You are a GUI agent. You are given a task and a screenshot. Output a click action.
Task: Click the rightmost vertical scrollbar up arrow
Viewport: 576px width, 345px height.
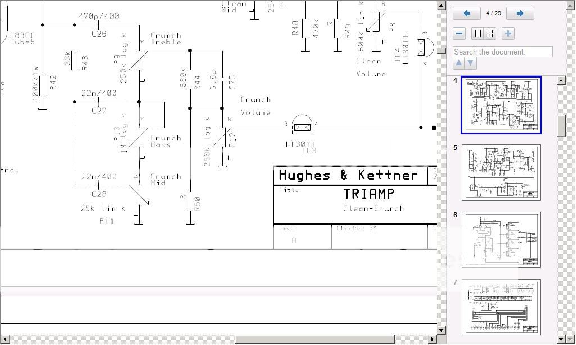[x=561, y=80]
